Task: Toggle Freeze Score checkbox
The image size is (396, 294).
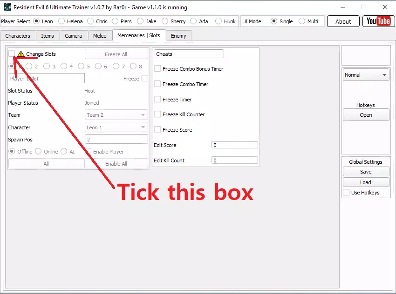Action: [x=157, y=130]
